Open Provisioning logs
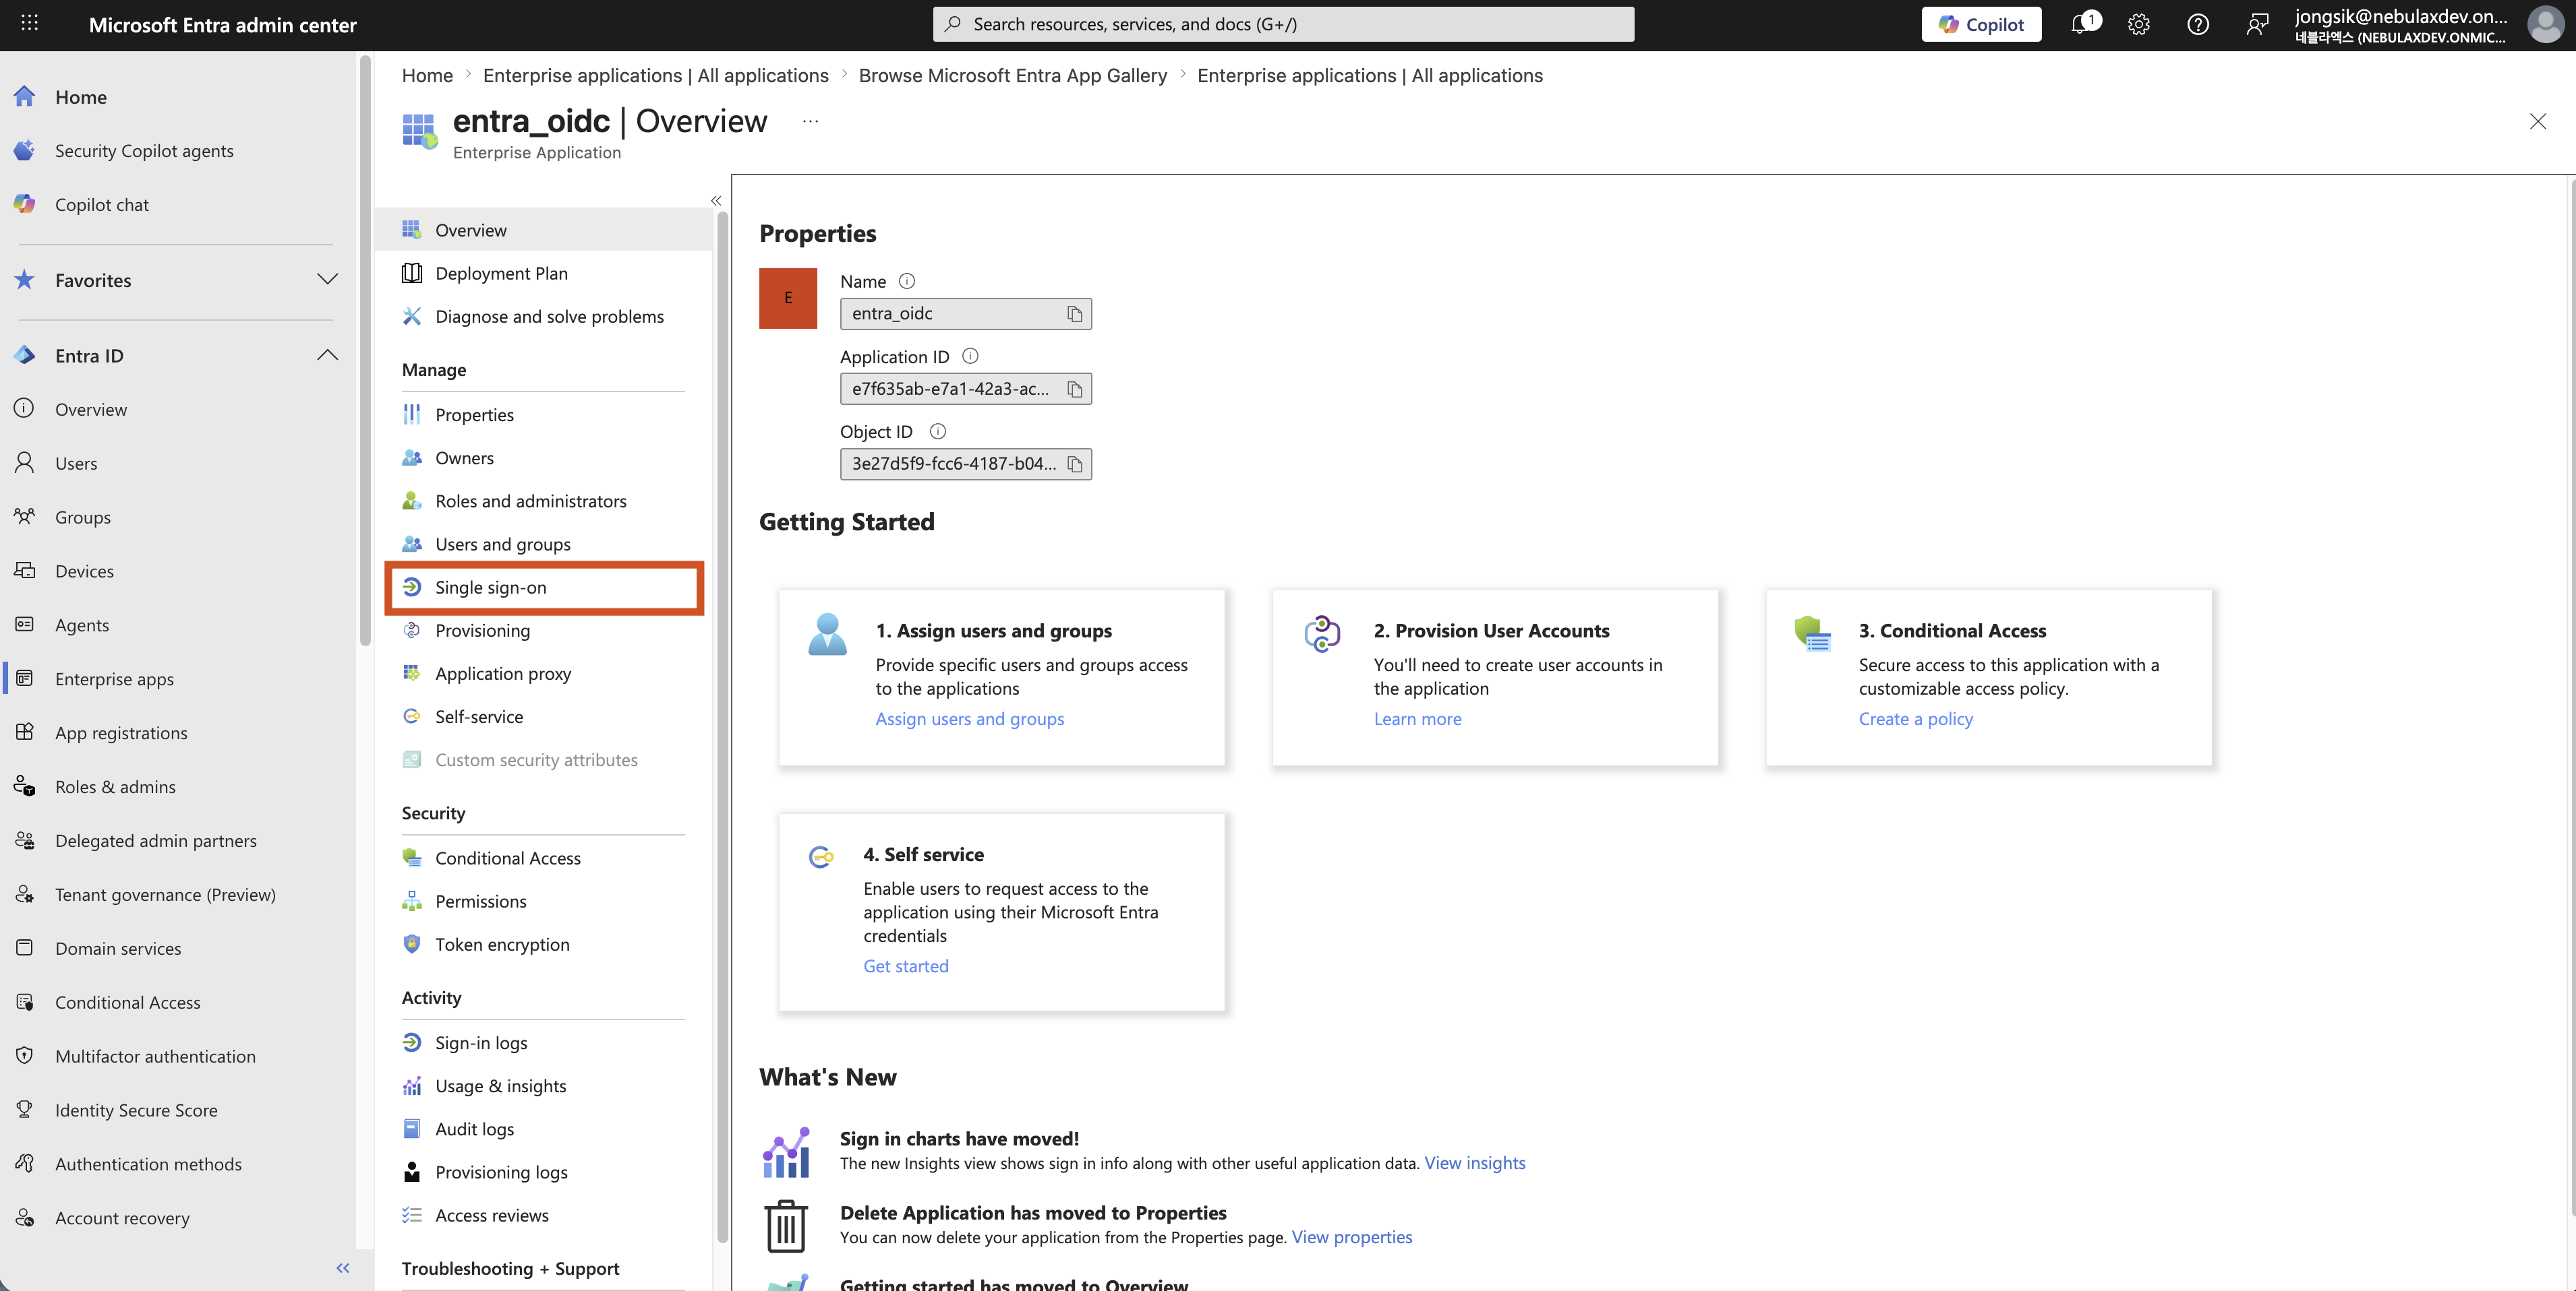The image size is (2576, 1291). click(501, 1172)
